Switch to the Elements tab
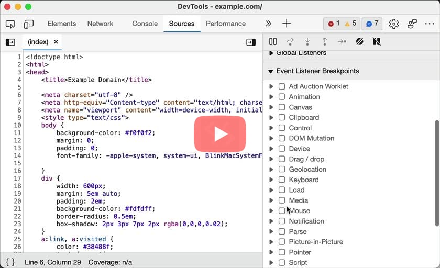Viewport: 440px width, 268px height. click(62, 24)
